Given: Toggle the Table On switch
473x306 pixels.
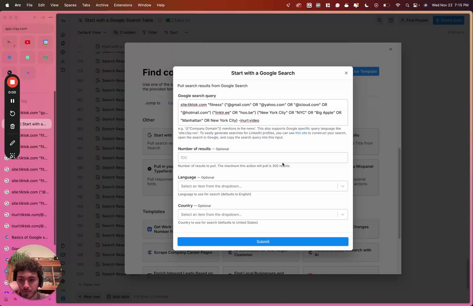Looking at the screenshot, I should point(169,20).
